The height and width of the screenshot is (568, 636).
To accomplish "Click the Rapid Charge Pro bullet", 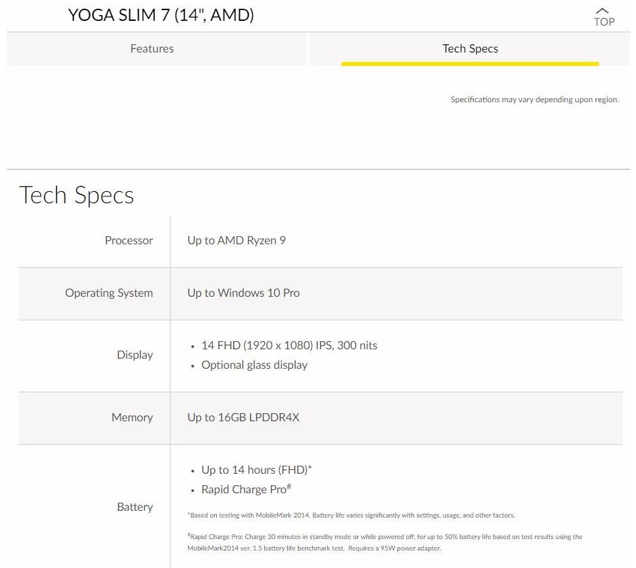I will [x=245, y=489].
